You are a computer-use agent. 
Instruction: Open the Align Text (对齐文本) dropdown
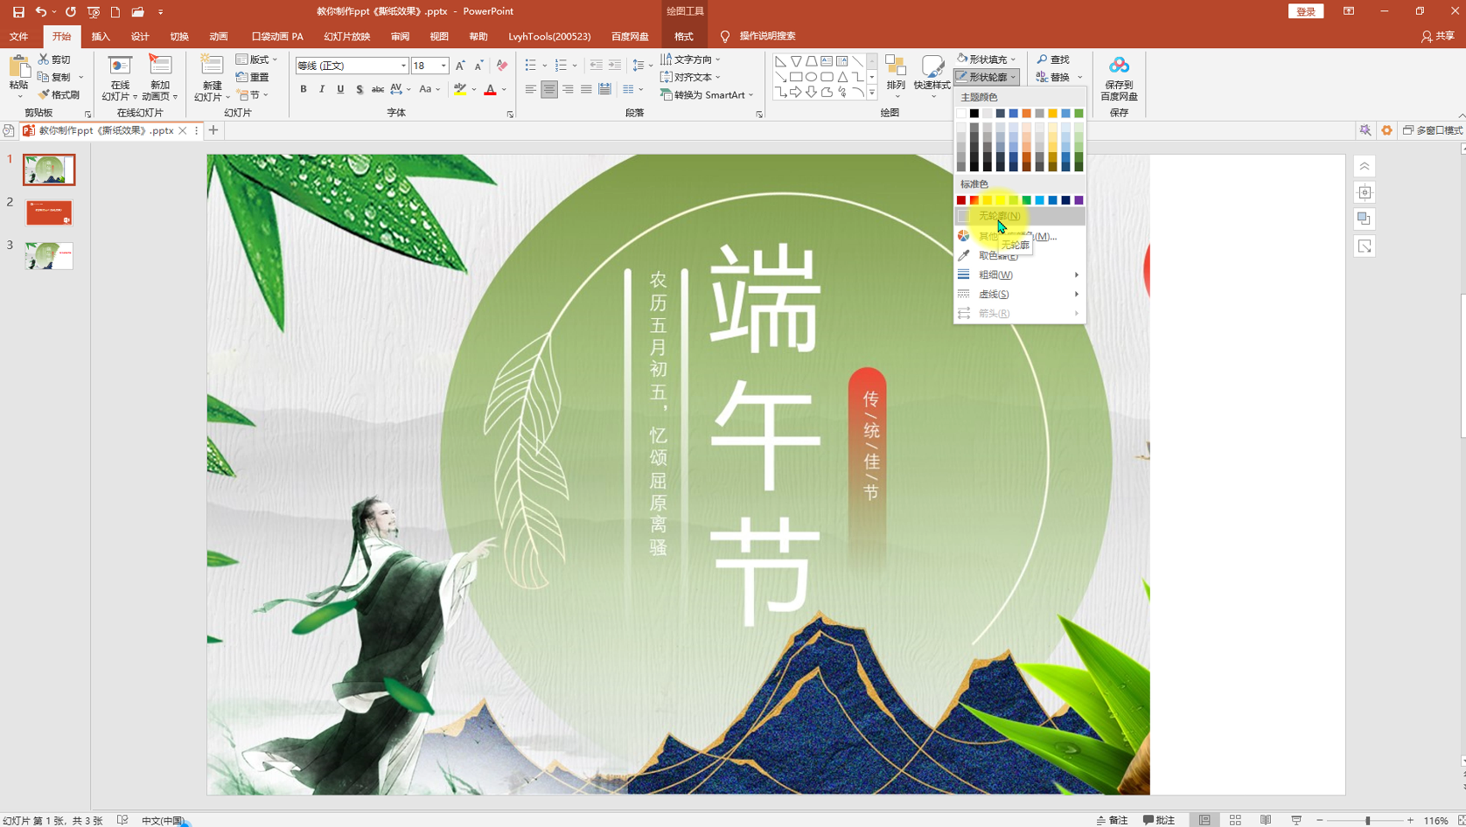pyautogui.click(x=690, y=77)
